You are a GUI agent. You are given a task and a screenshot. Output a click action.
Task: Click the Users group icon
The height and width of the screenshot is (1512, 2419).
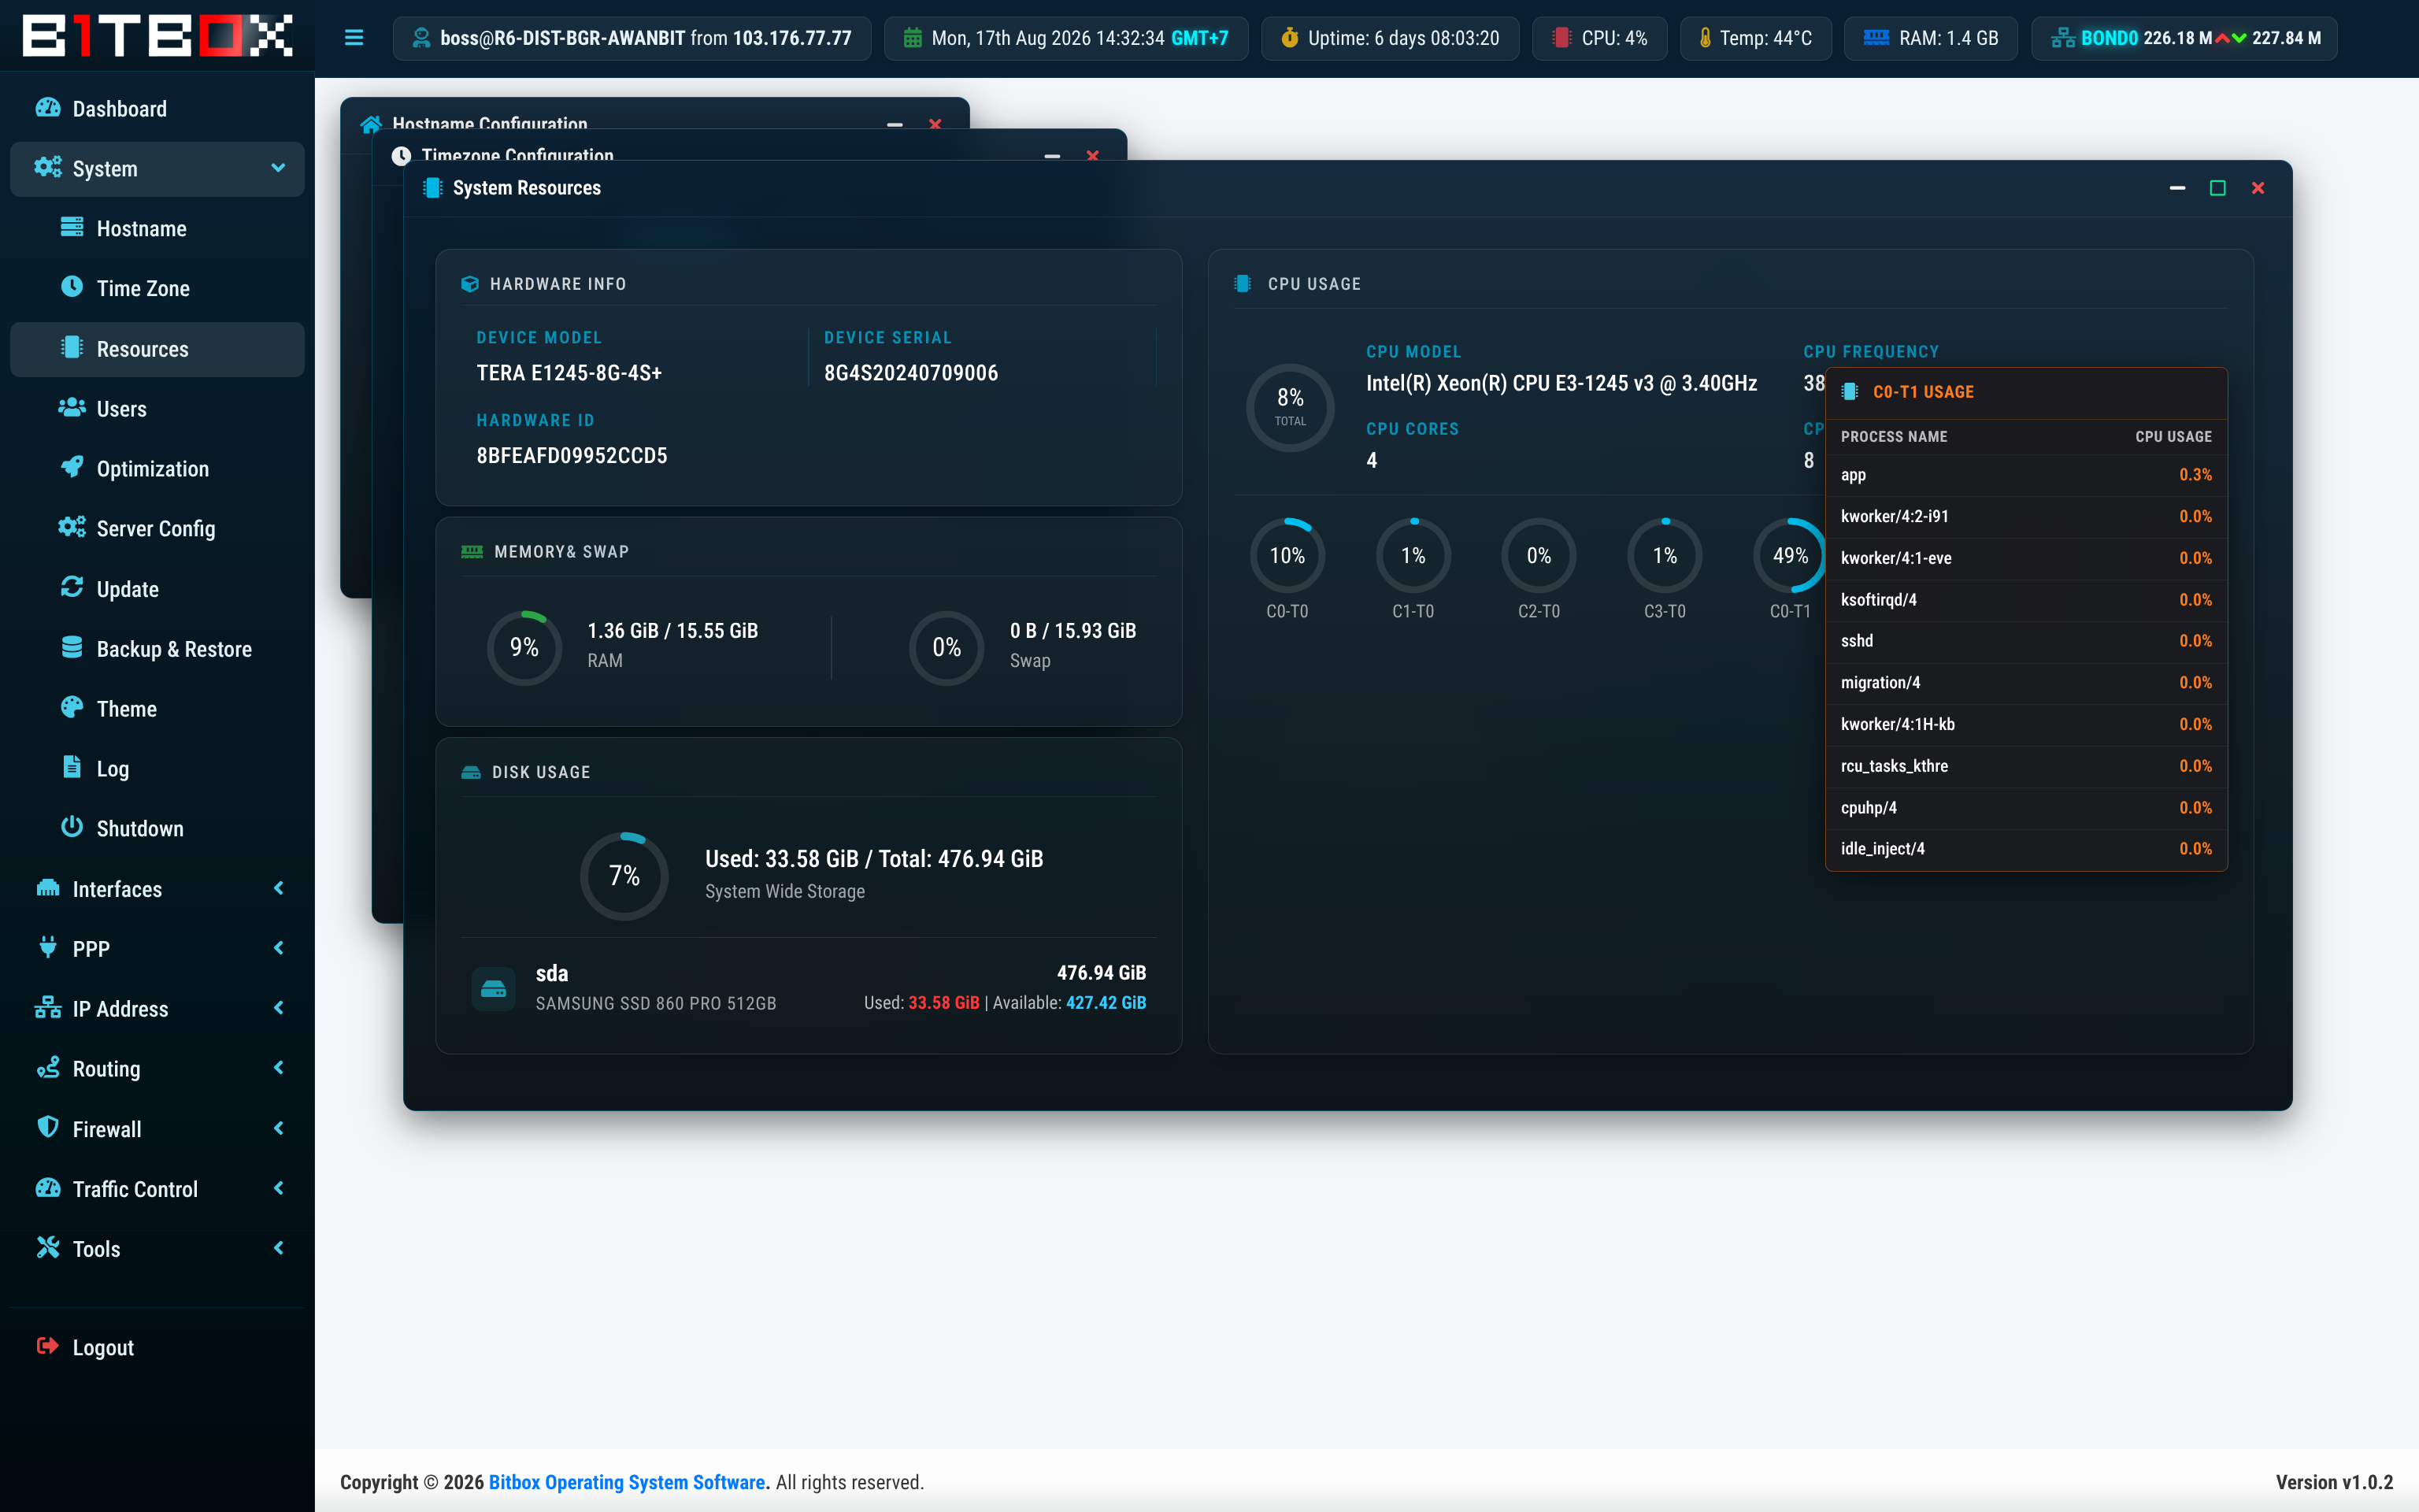tap(72, 408)
